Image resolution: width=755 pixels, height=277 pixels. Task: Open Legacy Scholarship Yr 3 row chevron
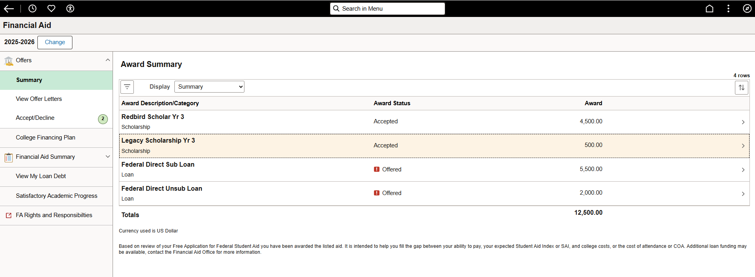click(x=743, y=146)
